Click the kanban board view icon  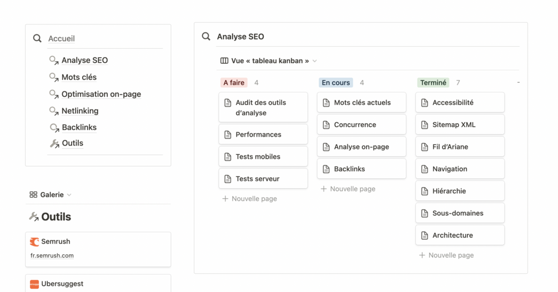pos(224,61)
